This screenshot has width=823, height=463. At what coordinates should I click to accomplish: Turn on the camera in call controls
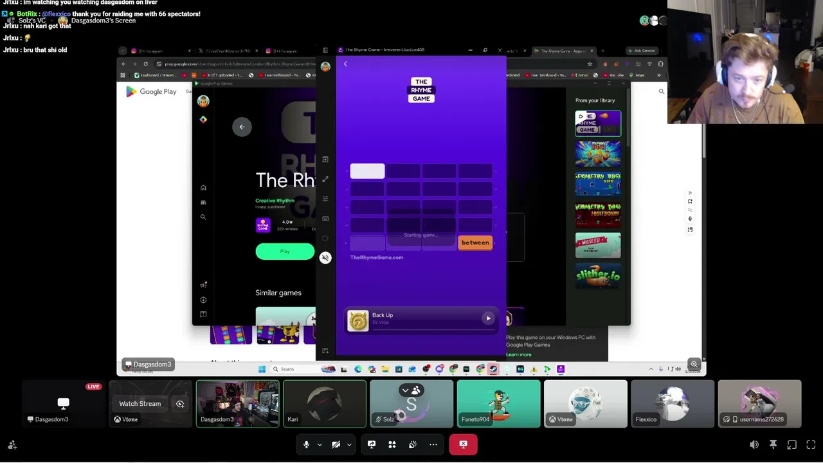tap(336, 444)
